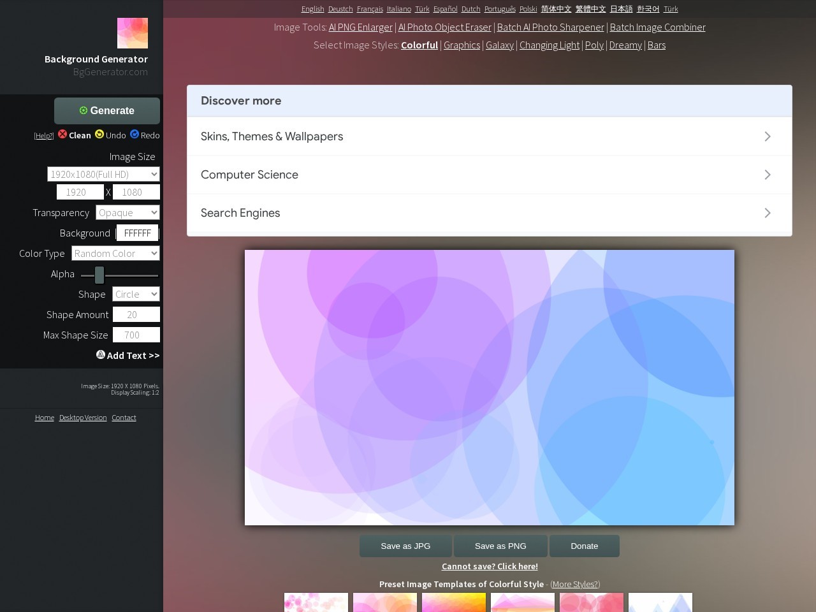Click the yellow Undo icon

[x=99, y=134]
